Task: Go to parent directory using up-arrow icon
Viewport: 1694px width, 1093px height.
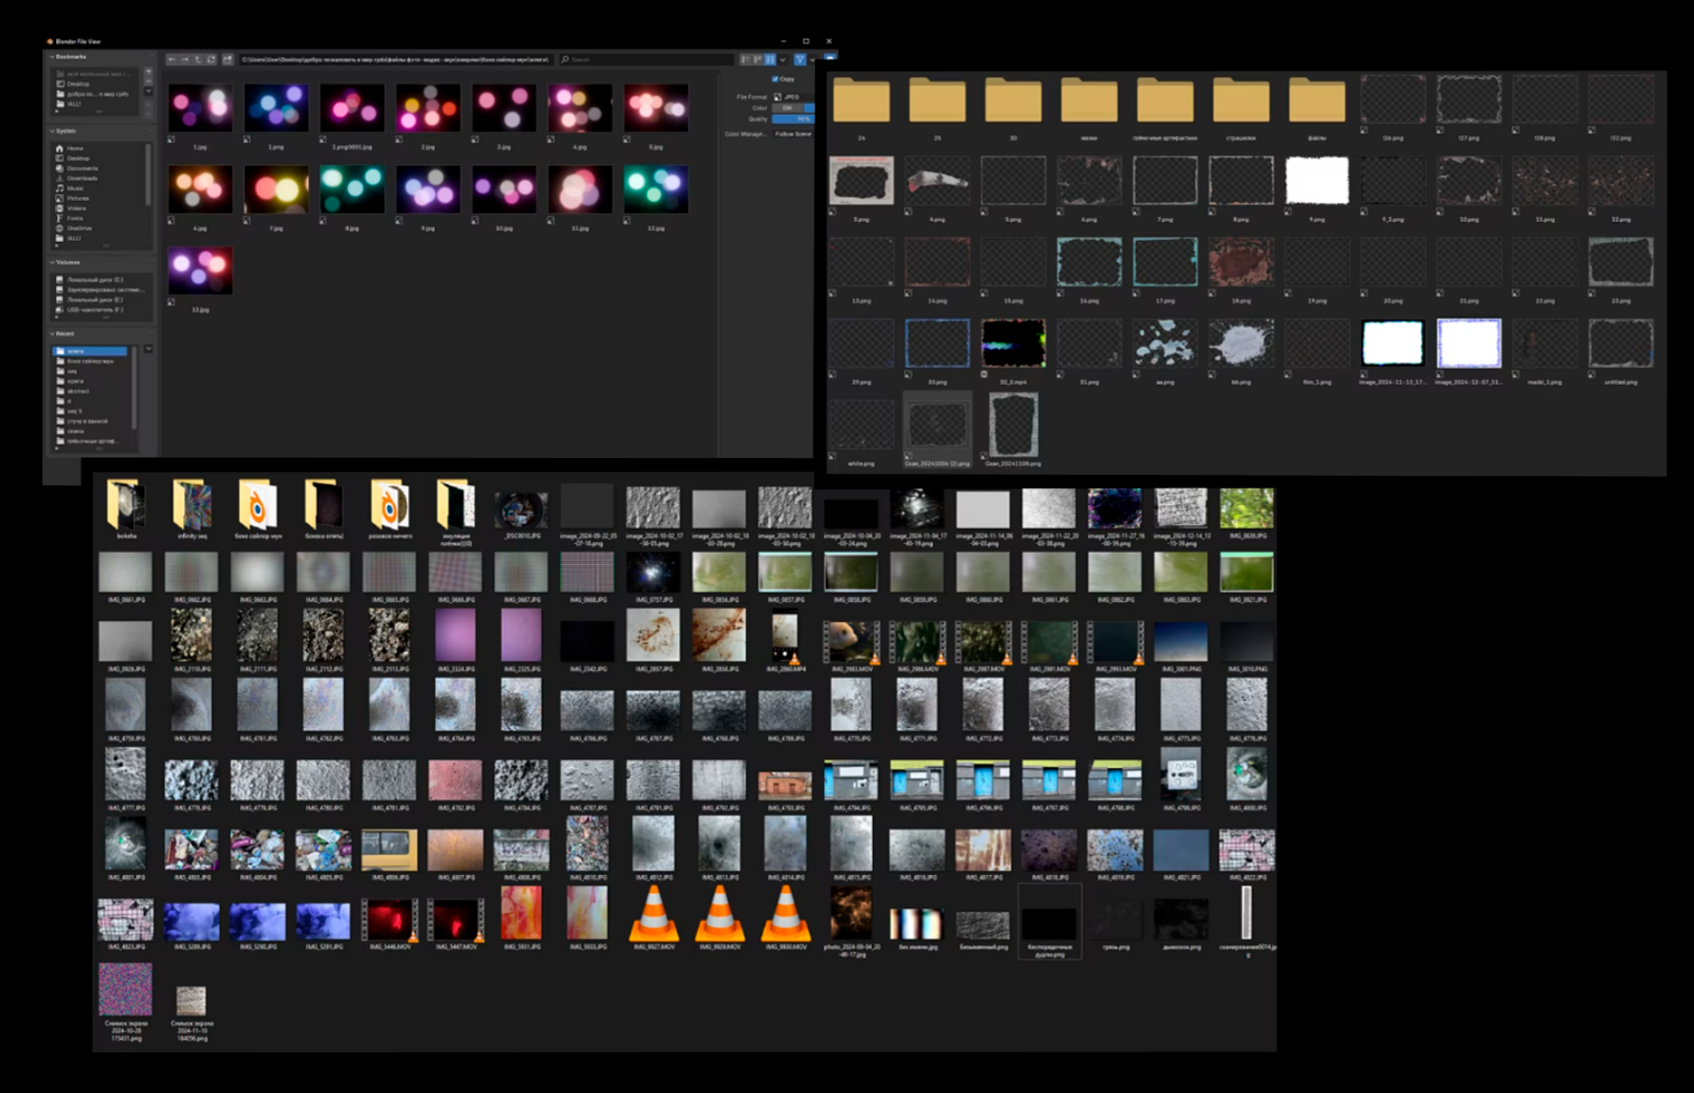Action: [198, 60]
